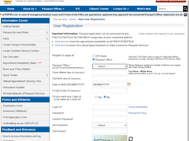Expand Passport Offices menu

[x=53, y=9]
